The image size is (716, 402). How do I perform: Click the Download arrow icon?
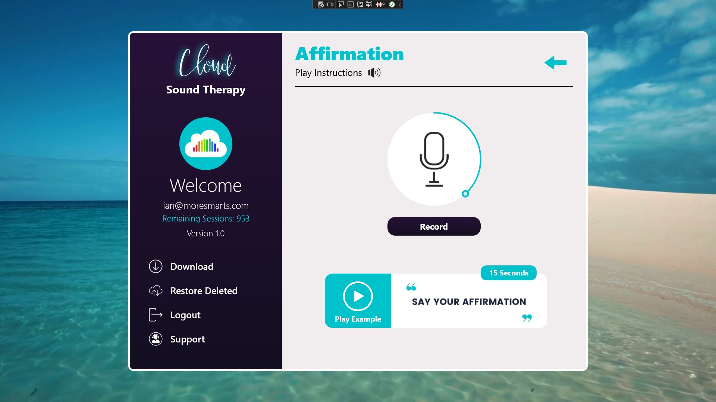click(156, 267)
